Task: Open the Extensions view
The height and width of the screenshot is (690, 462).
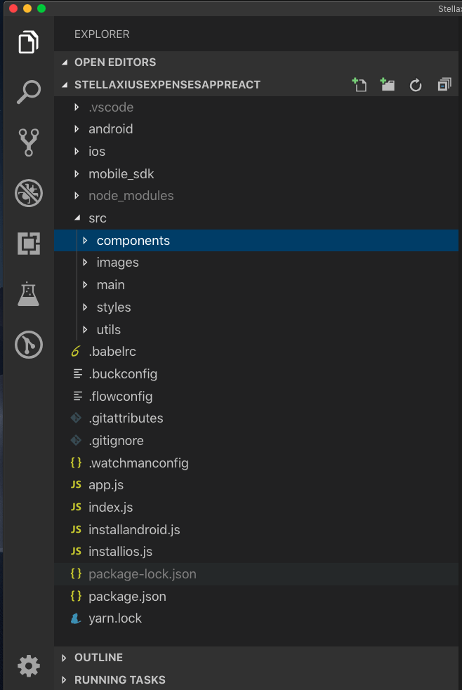Action: coord(29,244)
